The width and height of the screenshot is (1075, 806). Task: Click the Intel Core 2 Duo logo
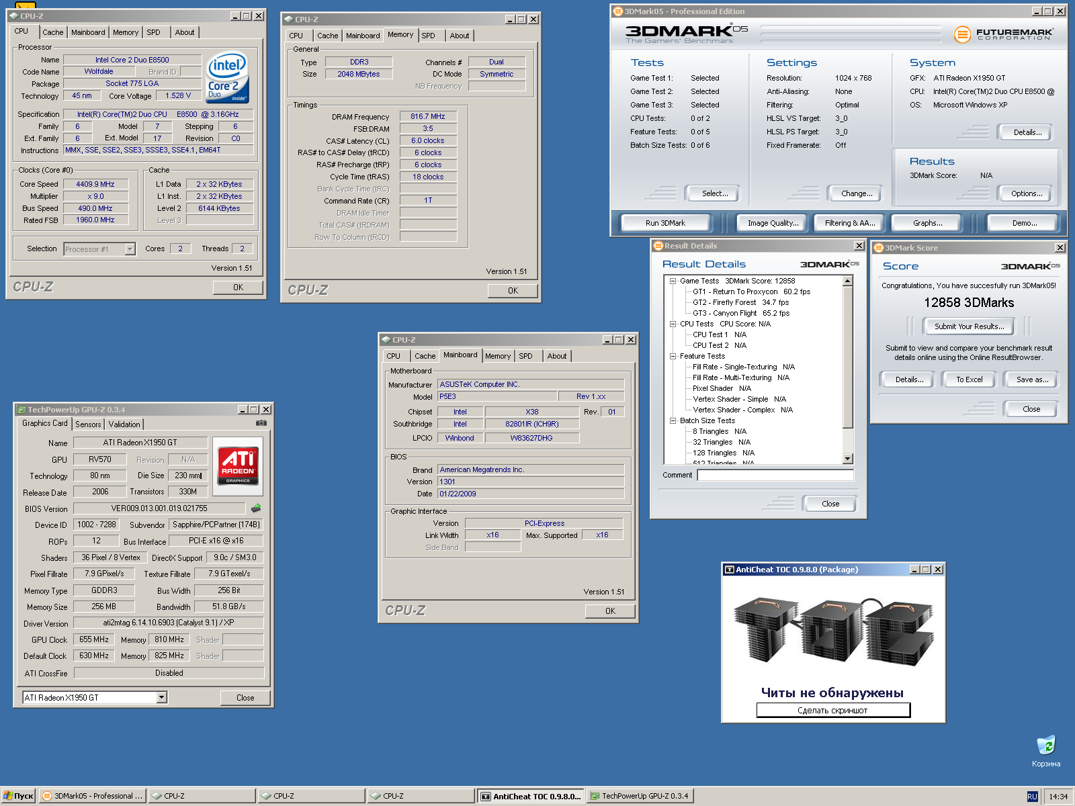228,77
